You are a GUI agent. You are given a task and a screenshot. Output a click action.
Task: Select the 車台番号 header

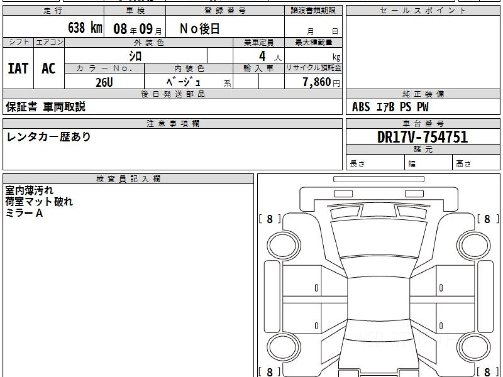click(423, 124)
